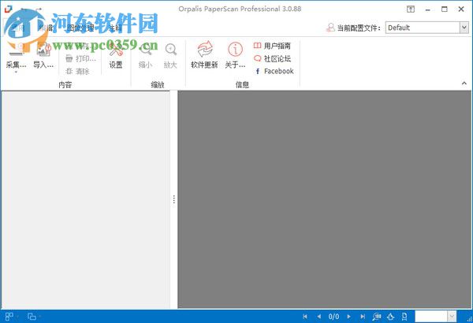Open 设置 settings with wrench icon
The height and width of the screenshot is (323, 473).
coord(116,56)
